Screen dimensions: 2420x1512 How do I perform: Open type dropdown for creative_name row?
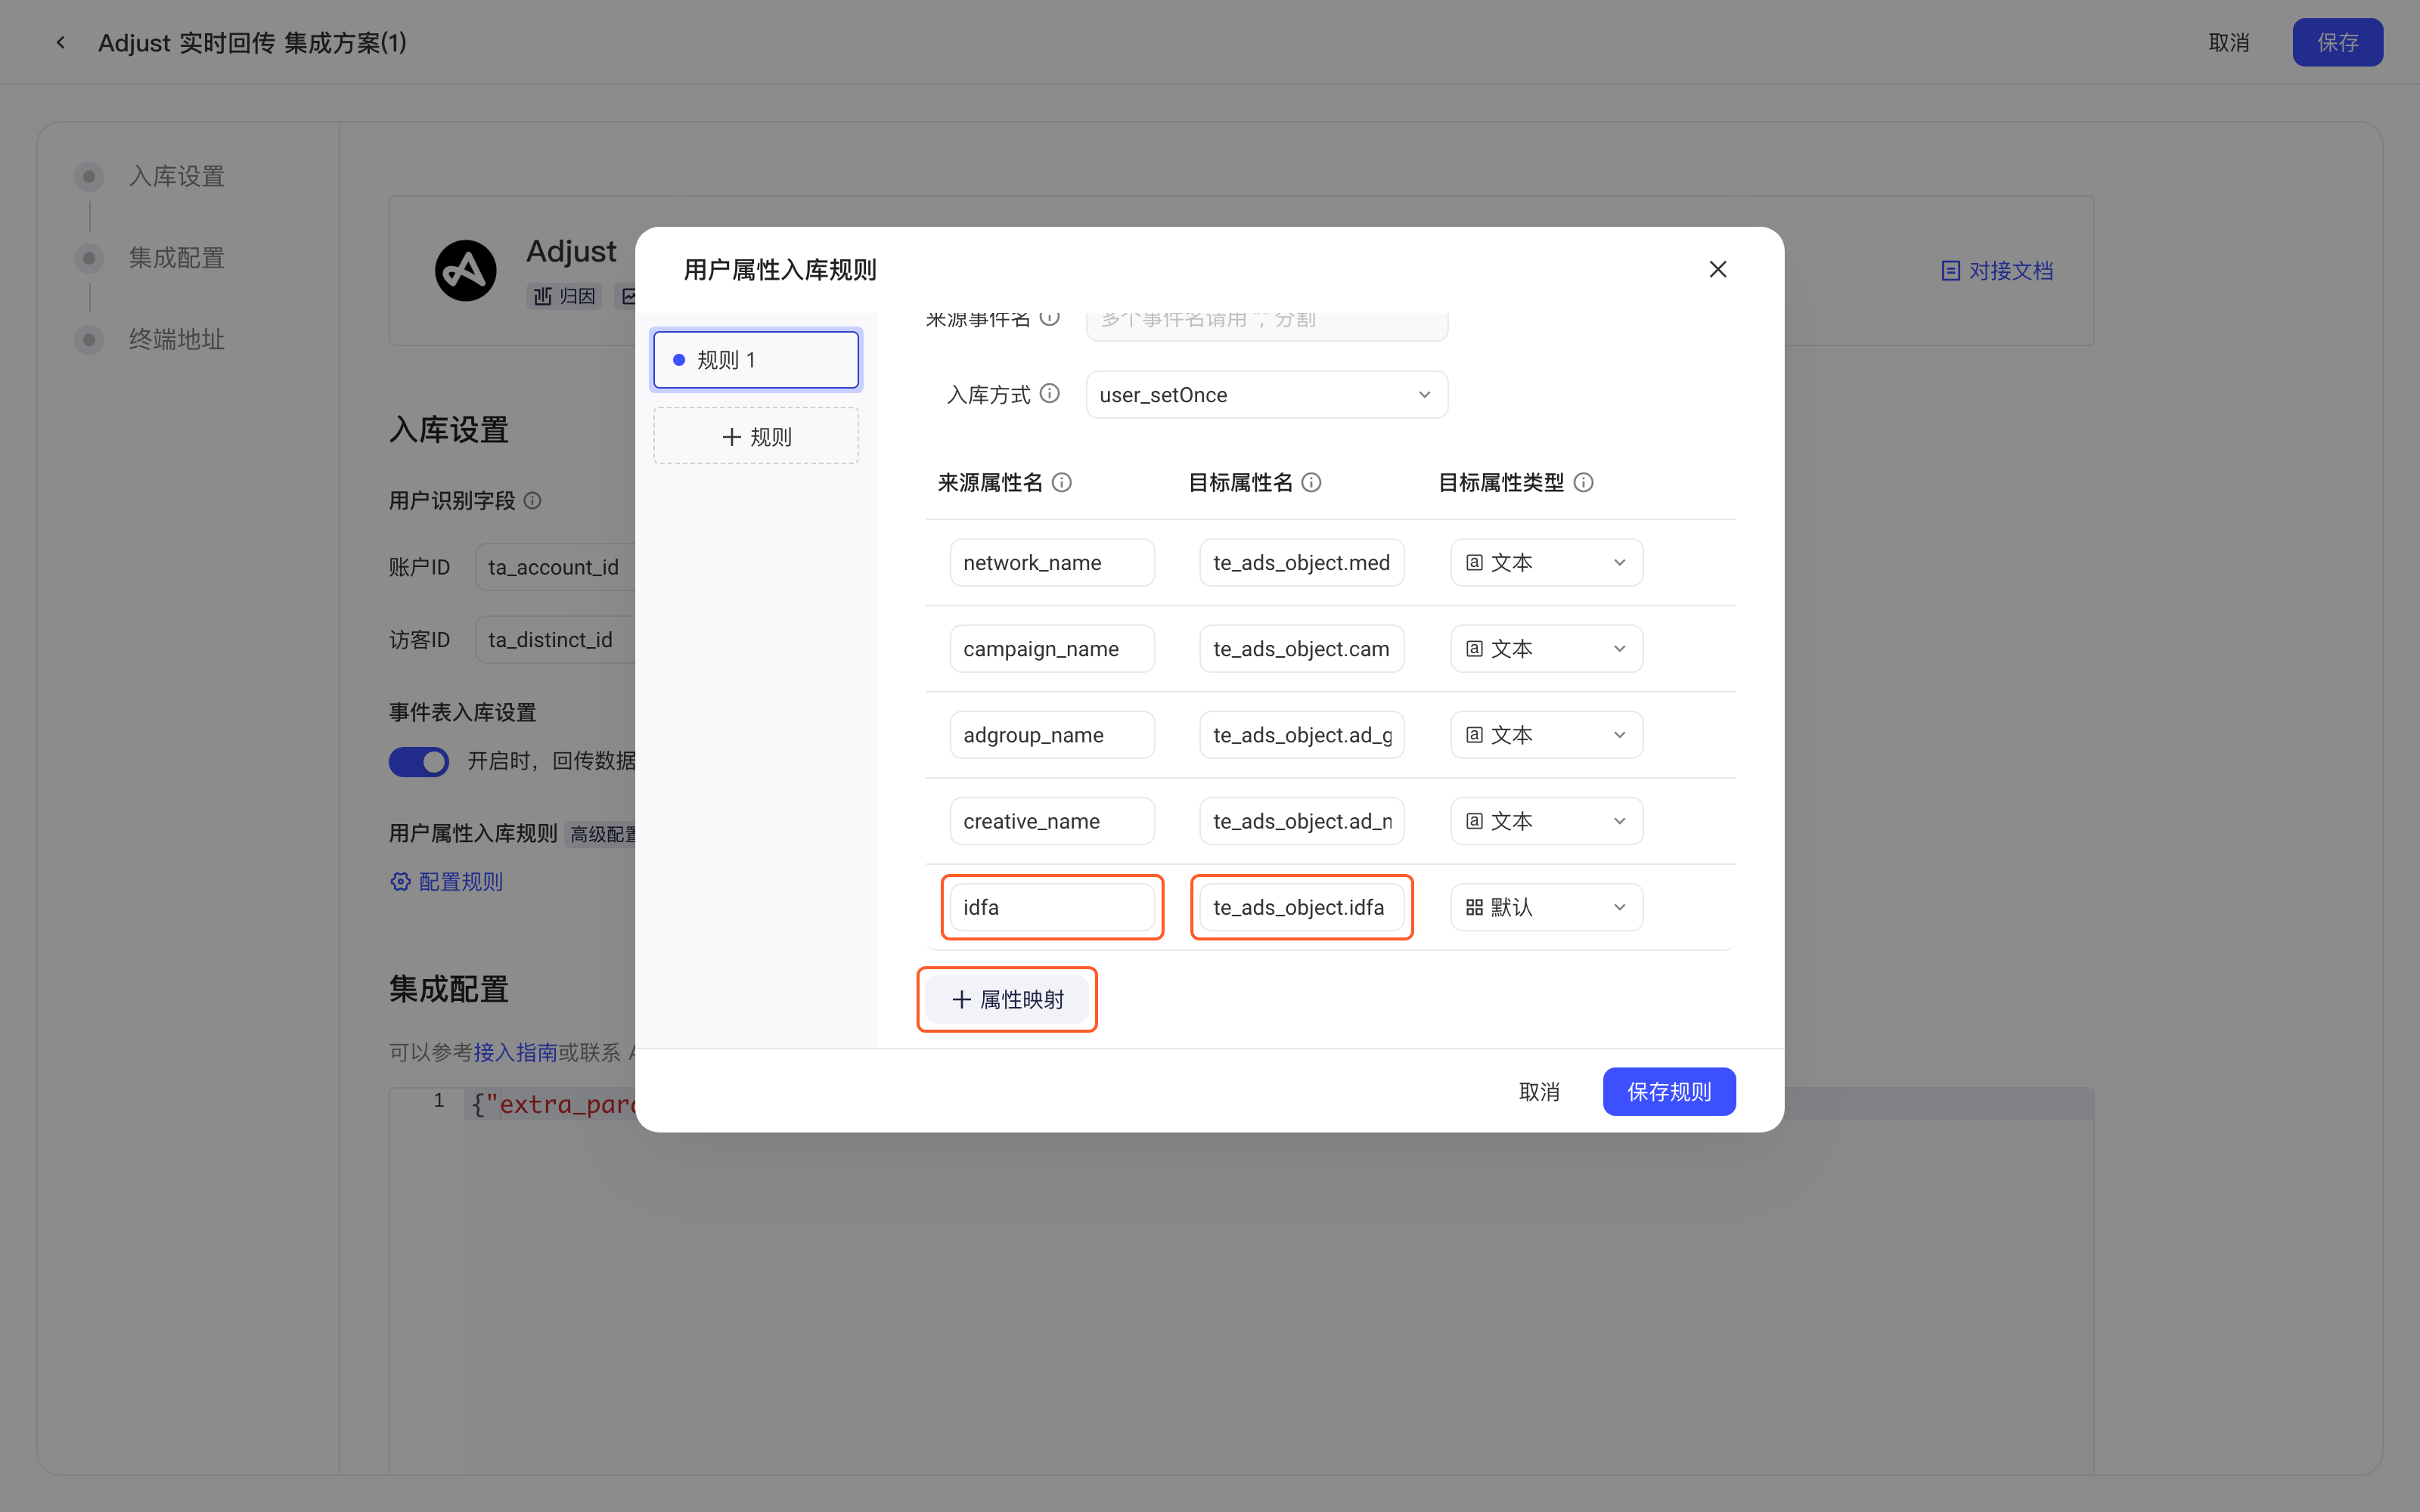pos(1546,820)
